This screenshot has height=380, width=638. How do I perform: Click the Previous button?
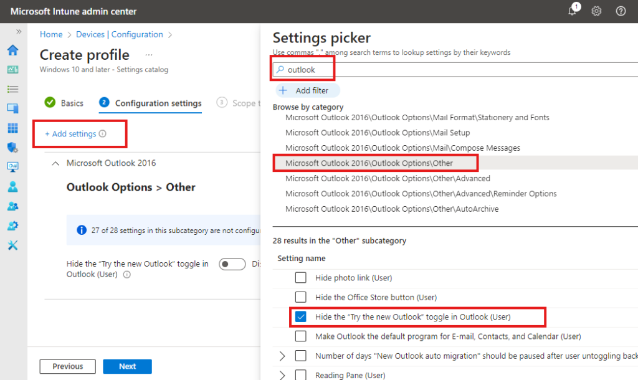(67, 366)
